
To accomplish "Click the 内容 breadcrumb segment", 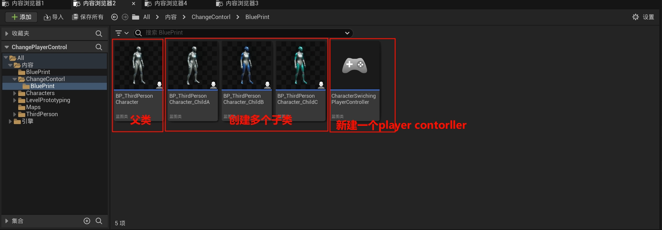I will (x=171, y=17).
